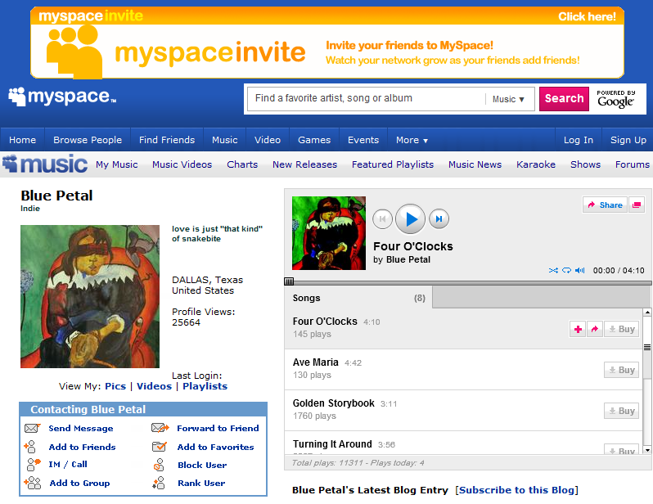Open Featured Playlists in music menu
This screenshot has width=653, height=504.
[x=393, y=164]
